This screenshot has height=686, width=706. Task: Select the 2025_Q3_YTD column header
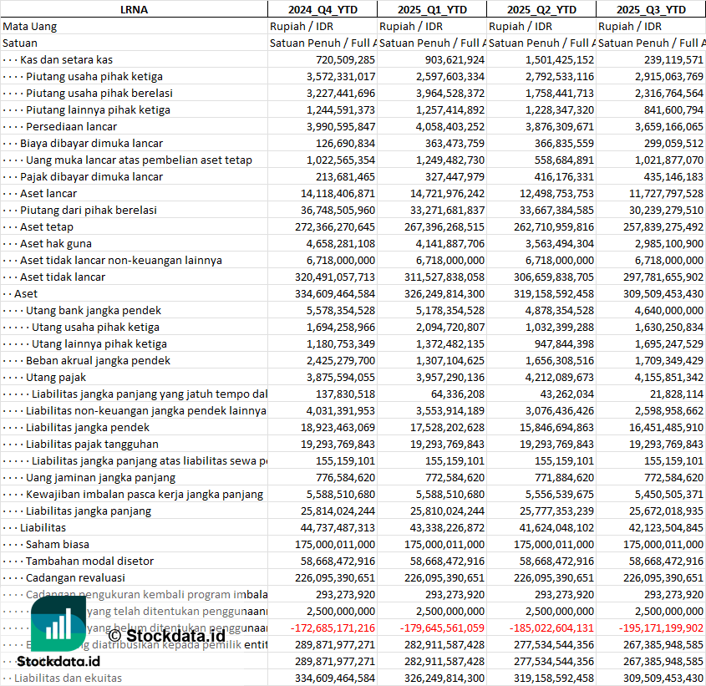[651, 9]
